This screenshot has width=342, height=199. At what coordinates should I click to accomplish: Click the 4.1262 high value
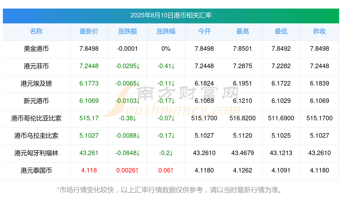pyautogui.click(x=243, y=170)
